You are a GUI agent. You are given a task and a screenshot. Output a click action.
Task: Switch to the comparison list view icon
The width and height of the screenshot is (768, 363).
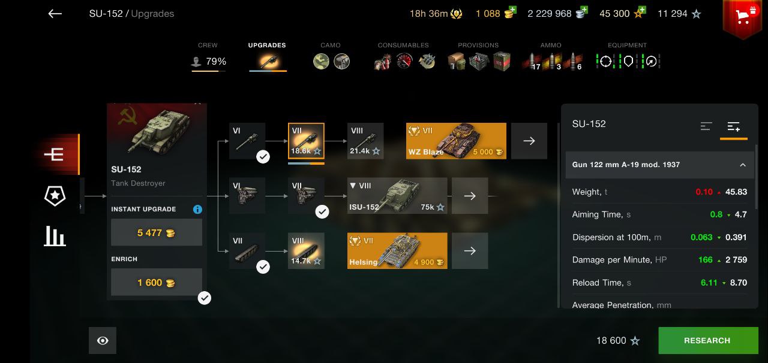(733, 126)
